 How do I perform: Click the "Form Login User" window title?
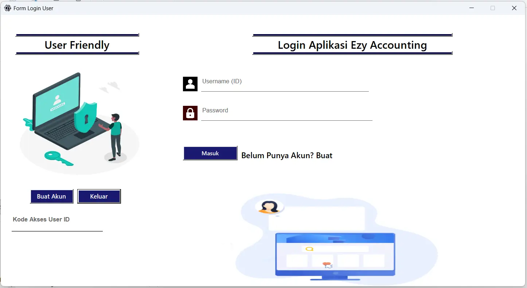point(33,8)
